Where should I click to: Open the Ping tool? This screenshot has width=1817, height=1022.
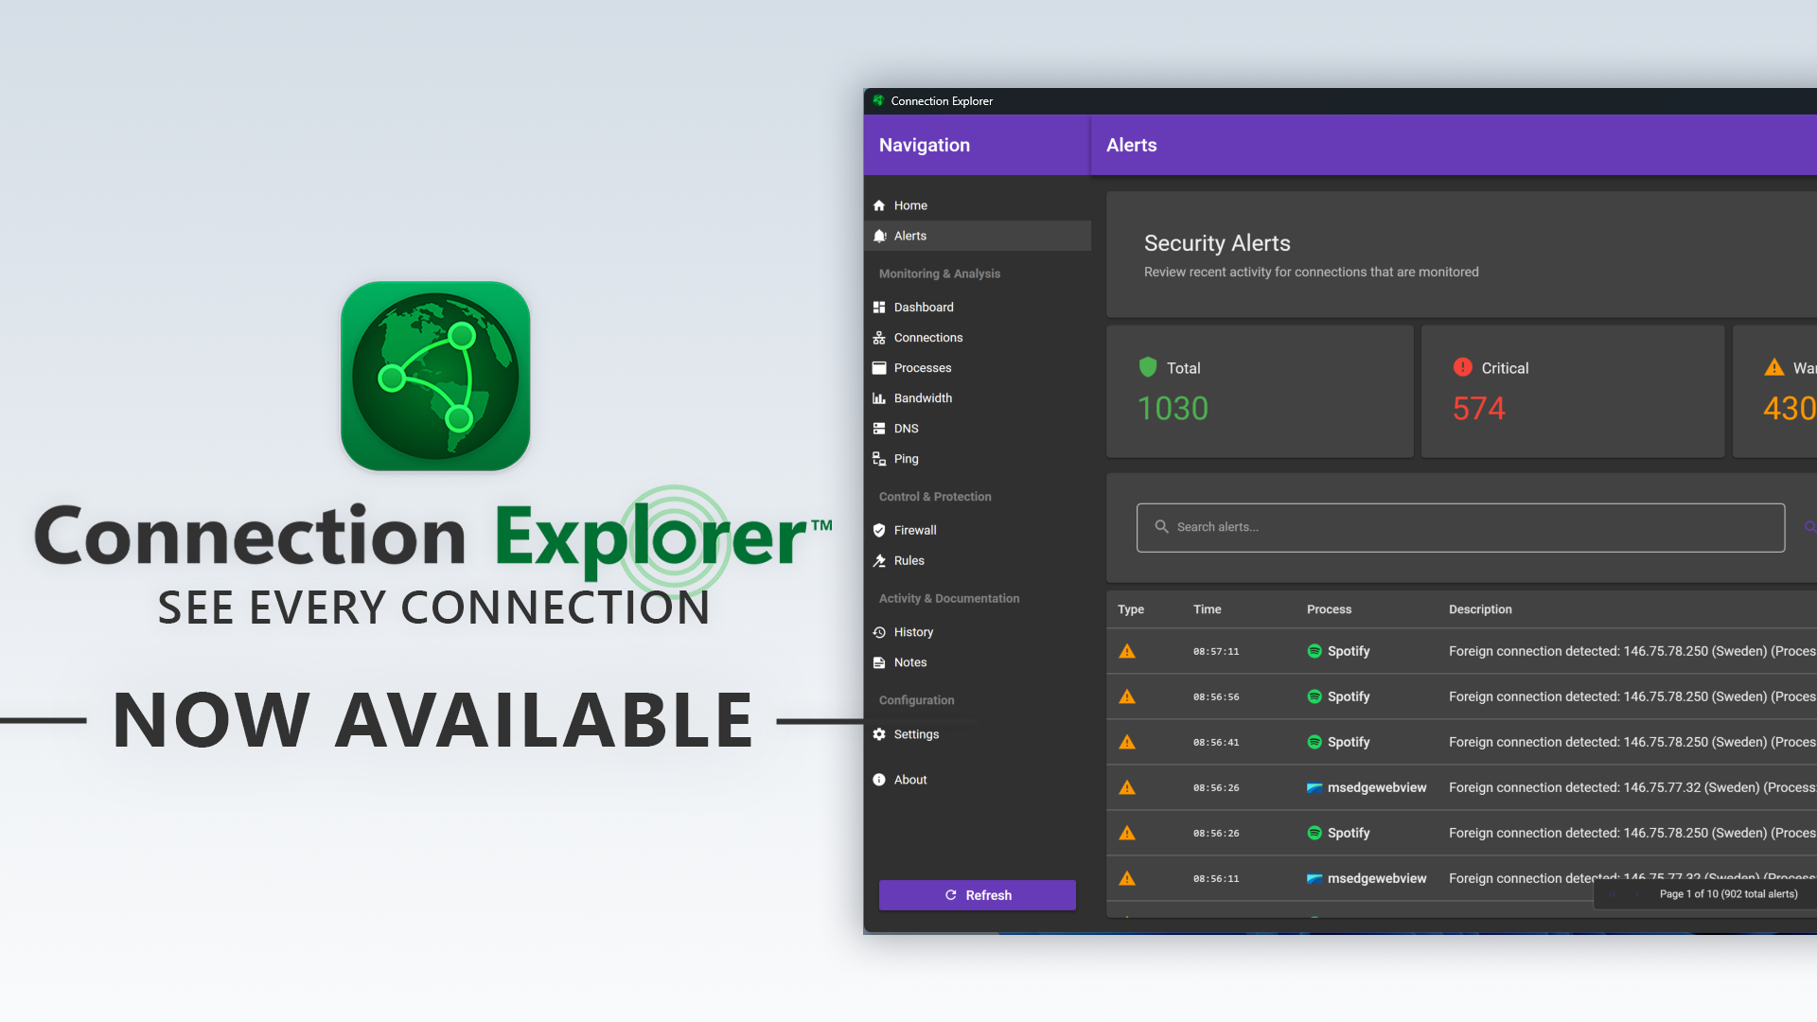977,459
